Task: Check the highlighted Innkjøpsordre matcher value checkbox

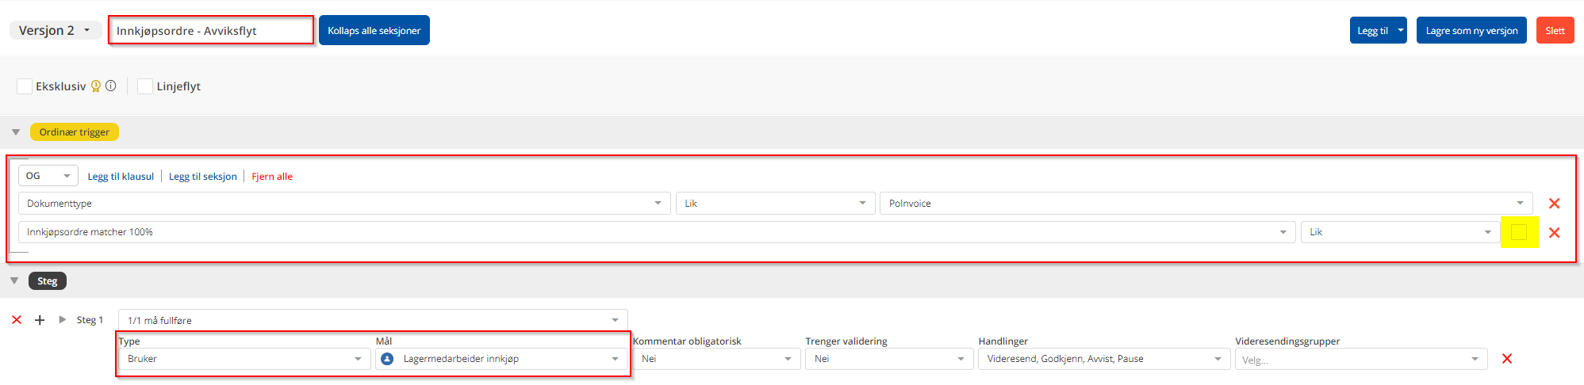Action: 1518,232
